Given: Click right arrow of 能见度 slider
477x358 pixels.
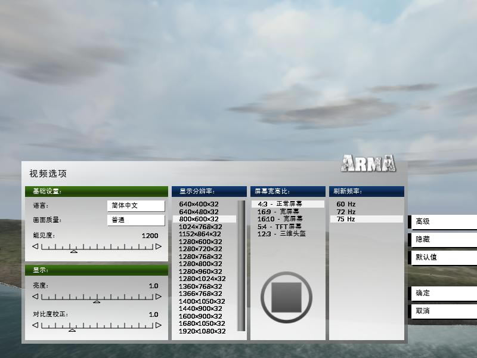Looking at the screenshot, I should pos(159,246).
